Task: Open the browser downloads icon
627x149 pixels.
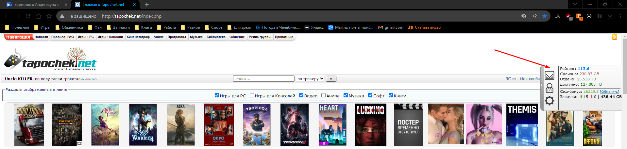Action: [x=610, y=16]
